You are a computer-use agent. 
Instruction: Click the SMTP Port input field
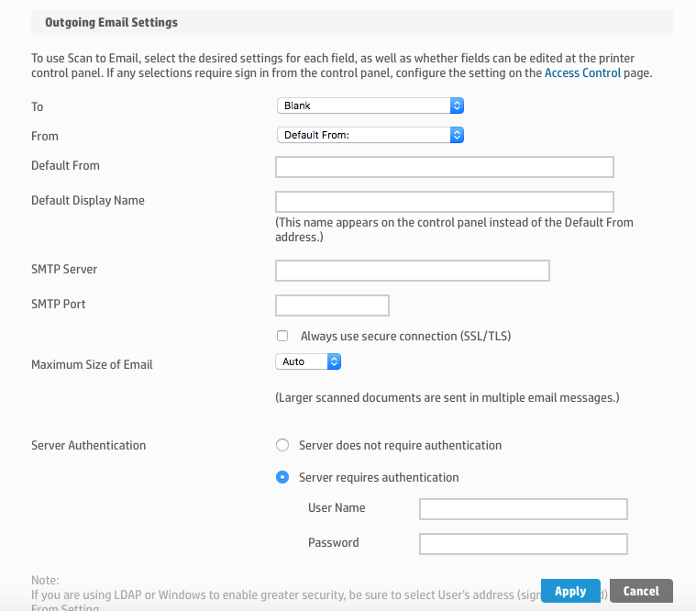[332, 305]
